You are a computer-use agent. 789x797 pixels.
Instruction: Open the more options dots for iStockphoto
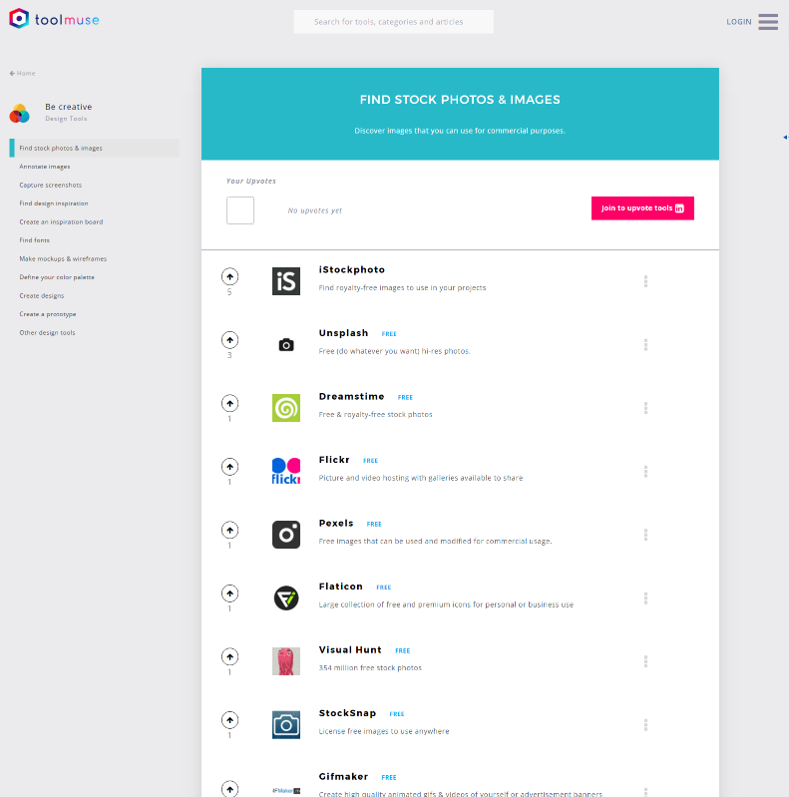pos(645,281)
